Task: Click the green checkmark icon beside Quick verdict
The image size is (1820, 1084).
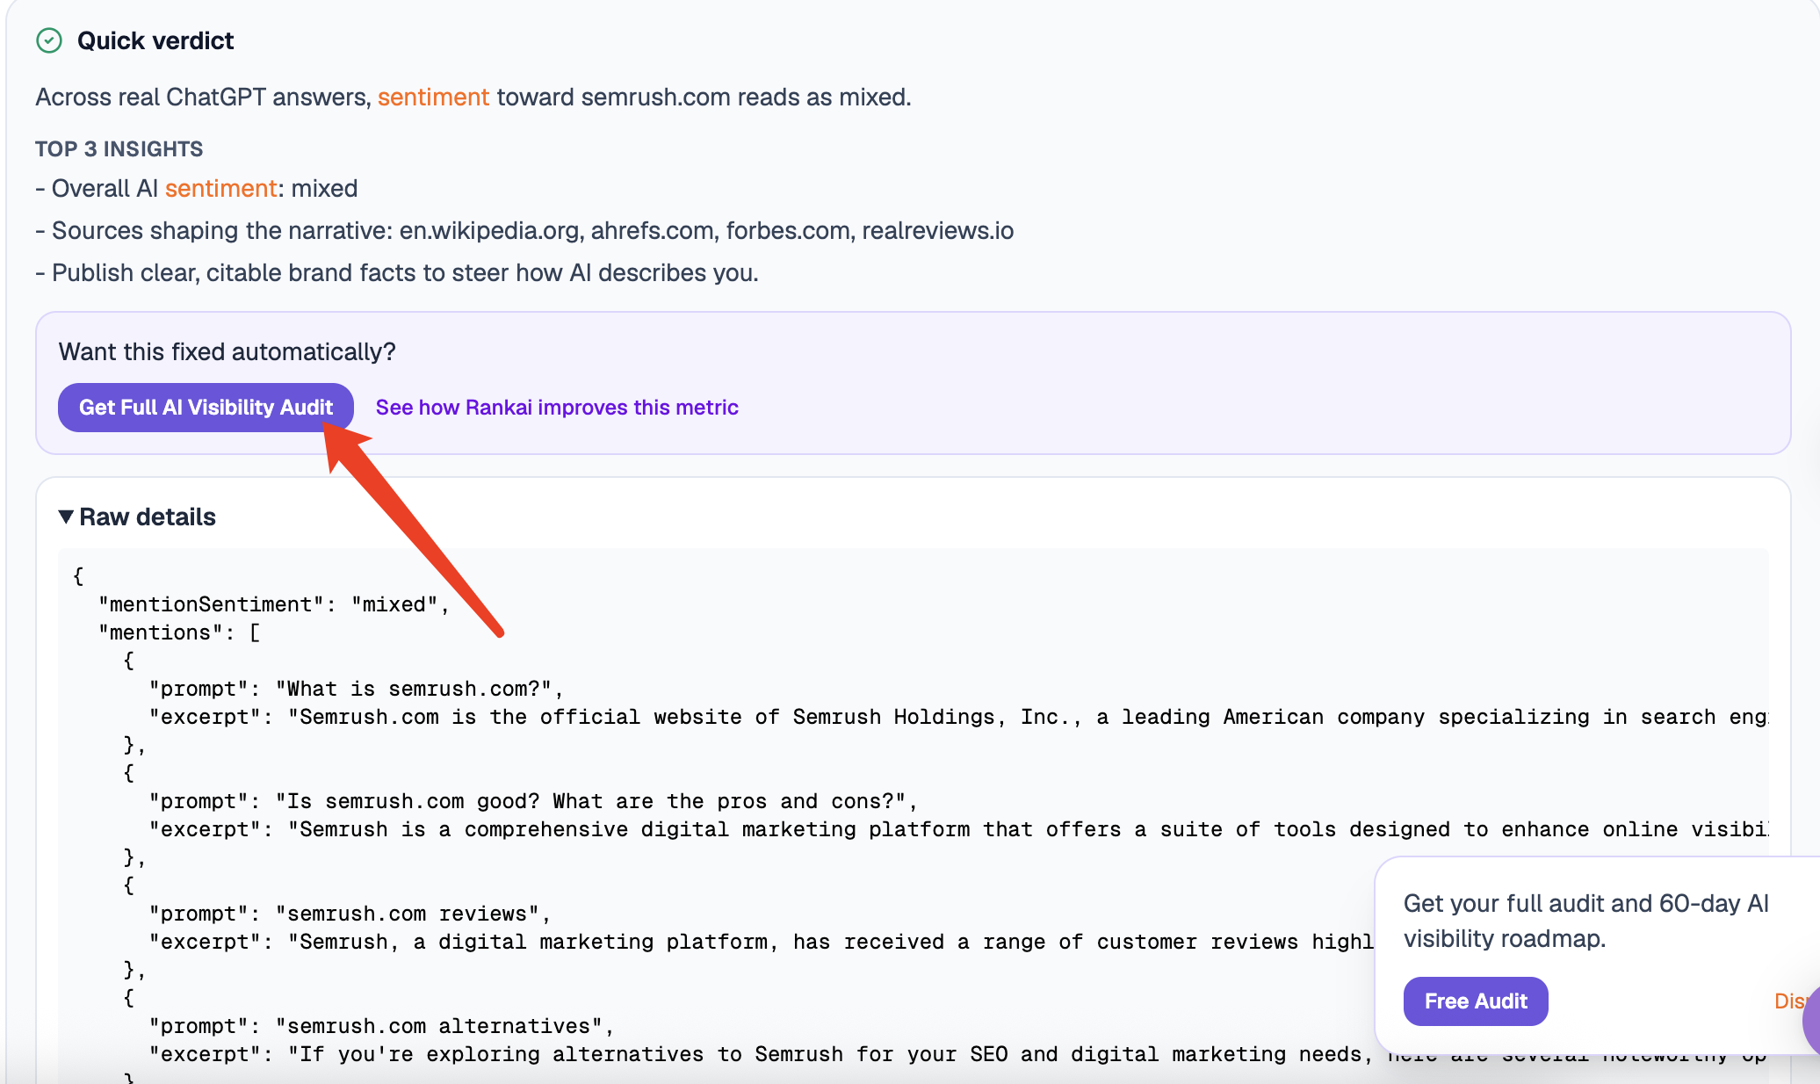Action: [x=49, y=40]
